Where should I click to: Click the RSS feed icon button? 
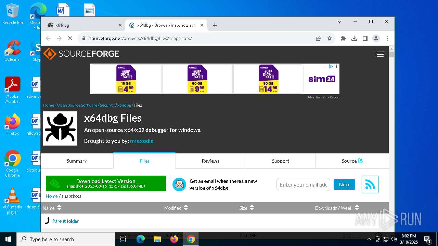tap(370, 184)
